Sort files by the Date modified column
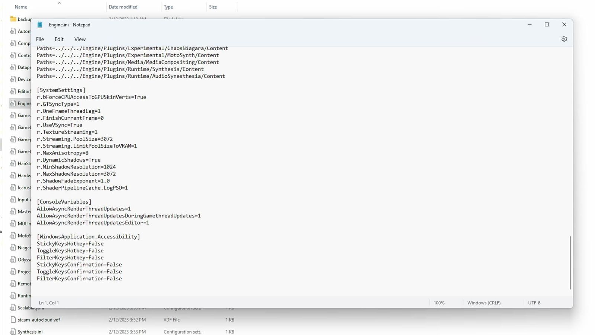Image resolution: width=595 pixels, height=335 pixels. pos(123,7)
